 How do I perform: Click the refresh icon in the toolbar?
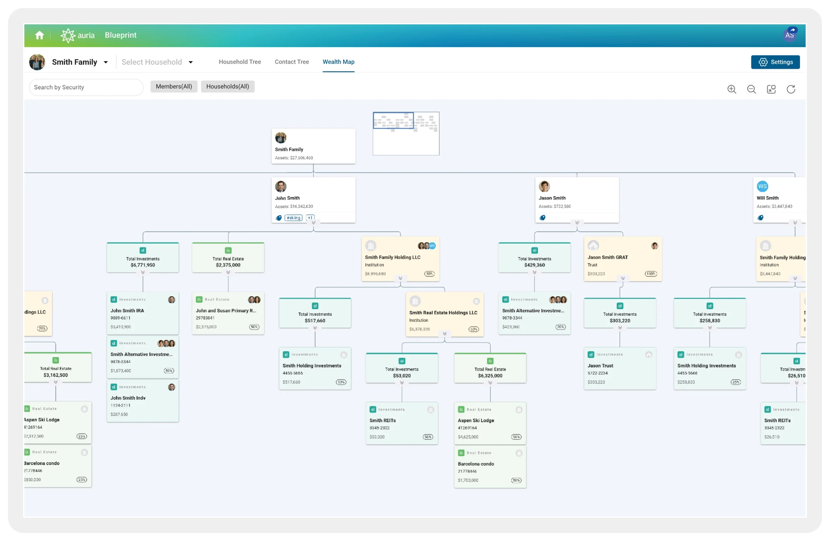tap(791, 89)
